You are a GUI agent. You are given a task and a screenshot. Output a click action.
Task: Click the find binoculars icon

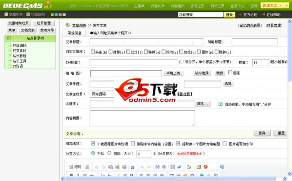point(157,167)
